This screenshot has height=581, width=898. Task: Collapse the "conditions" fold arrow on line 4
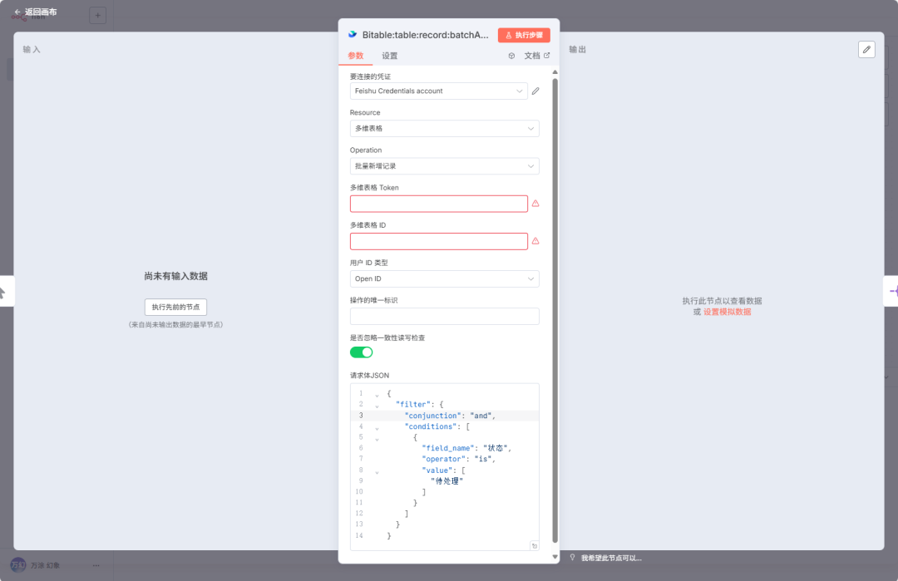point(377,428)
